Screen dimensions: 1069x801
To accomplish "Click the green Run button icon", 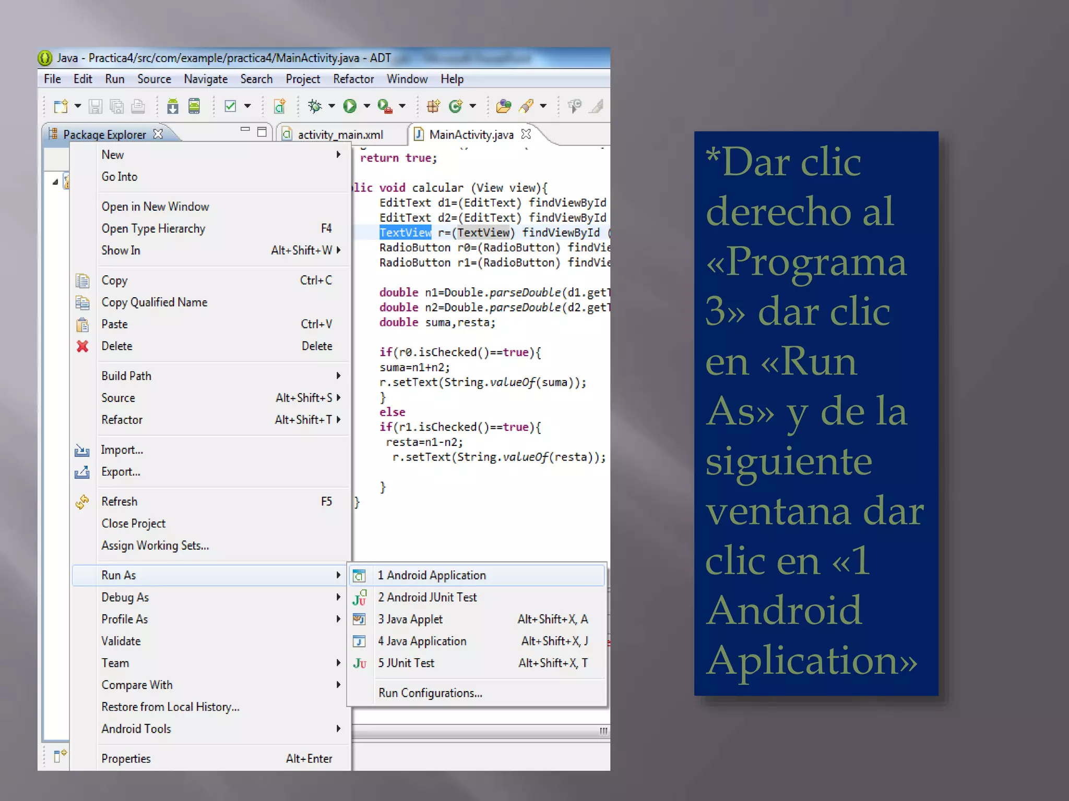I will 350,106.
